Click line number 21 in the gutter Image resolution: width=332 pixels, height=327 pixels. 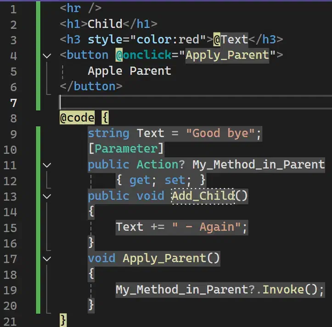12,321
